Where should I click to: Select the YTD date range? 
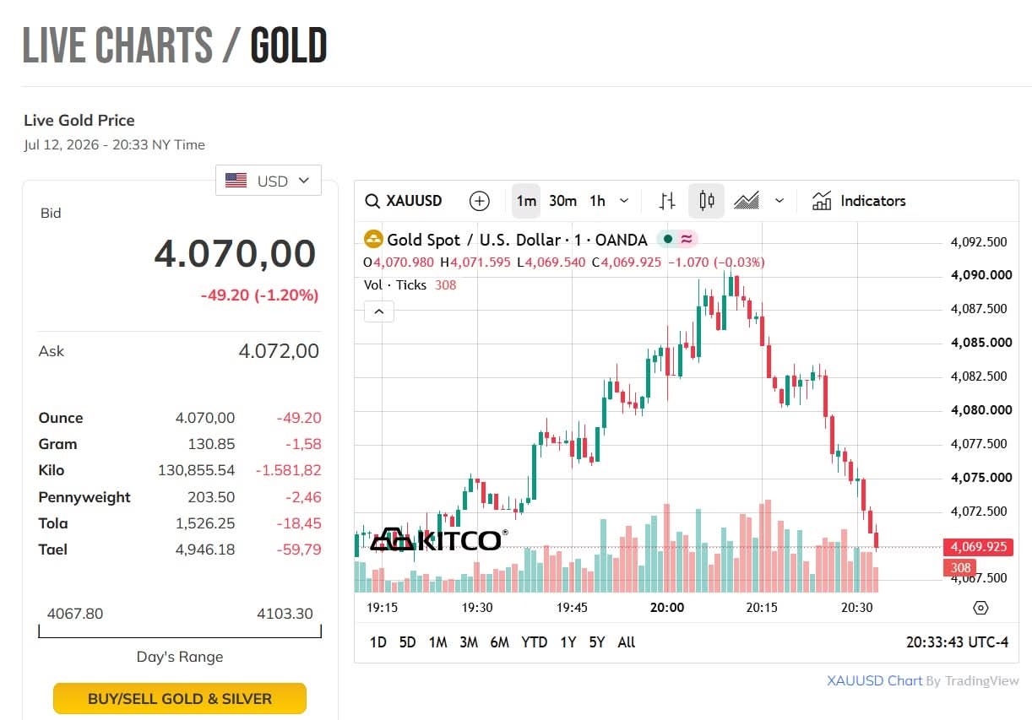[x=534, y=642]
